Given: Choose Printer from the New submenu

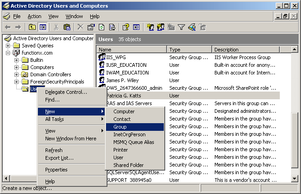Looking at the screenshot, I should coord(135,150).
